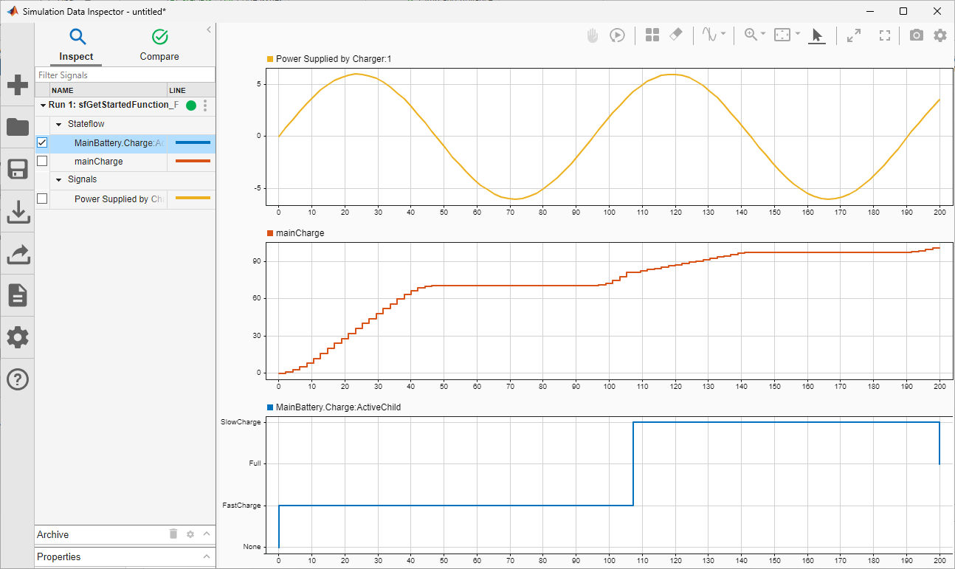Click the Import download-arrow icon
Screen dimensions: 955x569
pos(17,212)
